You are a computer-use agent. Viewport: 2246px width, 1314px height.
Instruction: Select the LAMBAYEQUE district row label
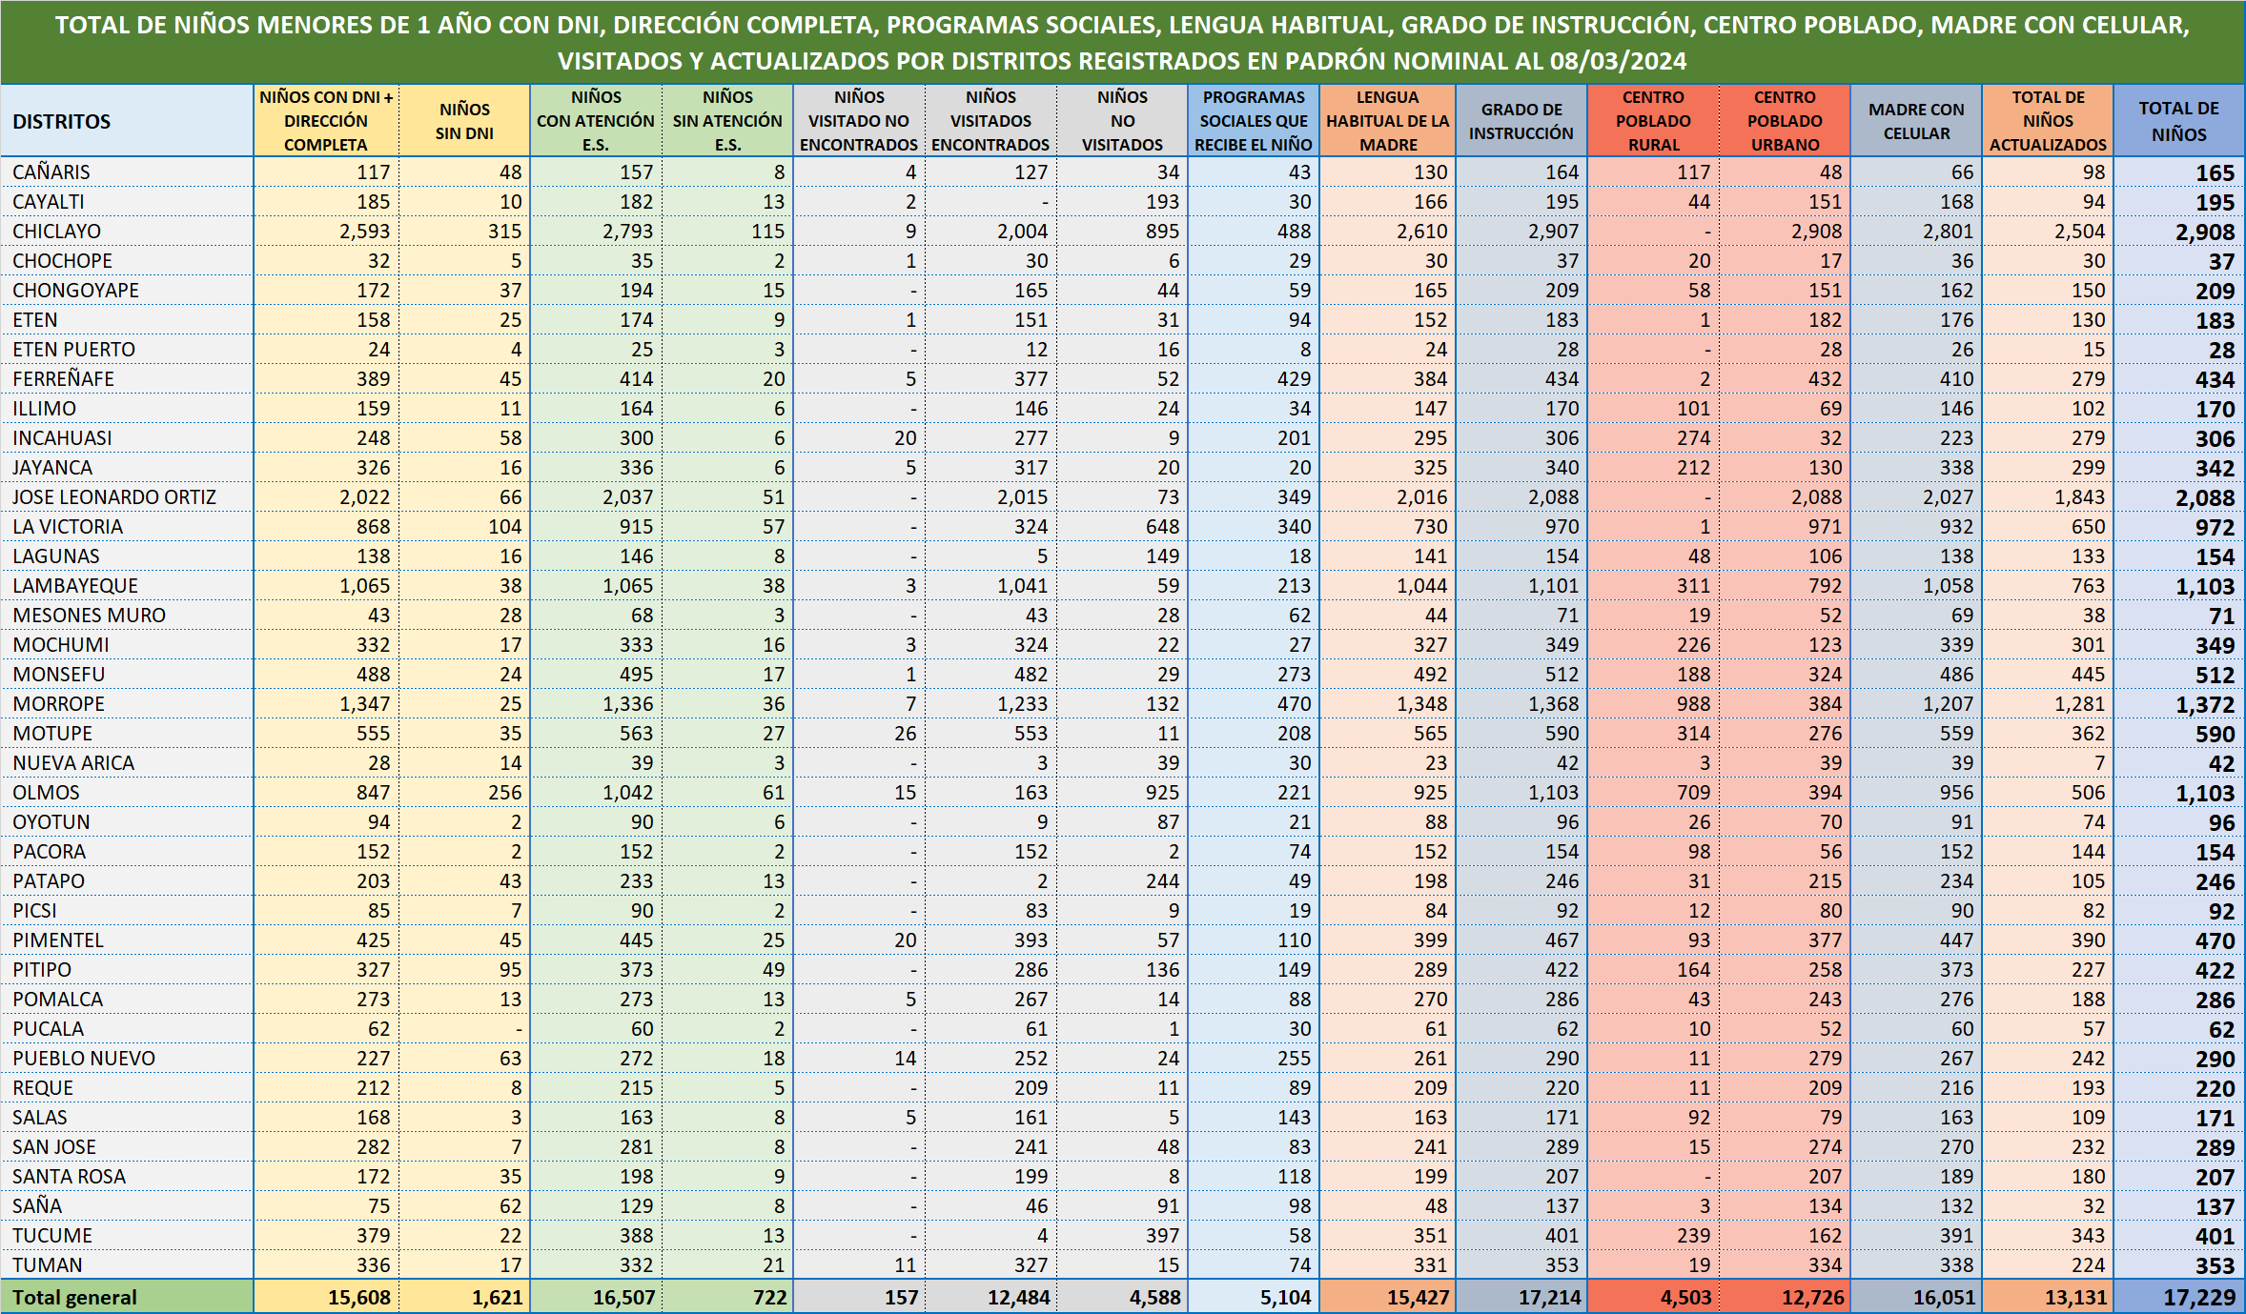[x=75, y=586]
